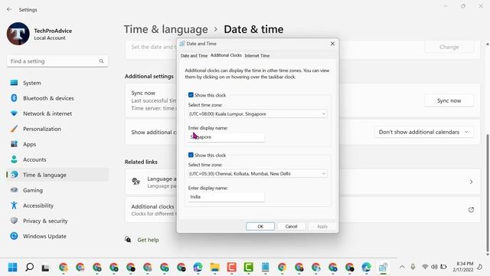This screenshot has height=276, width=490.
Task: Click the Change date button
Action: [x=449, y=47]
